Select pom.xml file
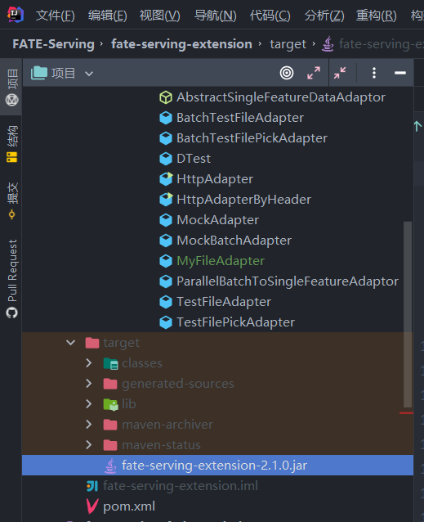This screenshot has height=522, width=424. point(129,506)
